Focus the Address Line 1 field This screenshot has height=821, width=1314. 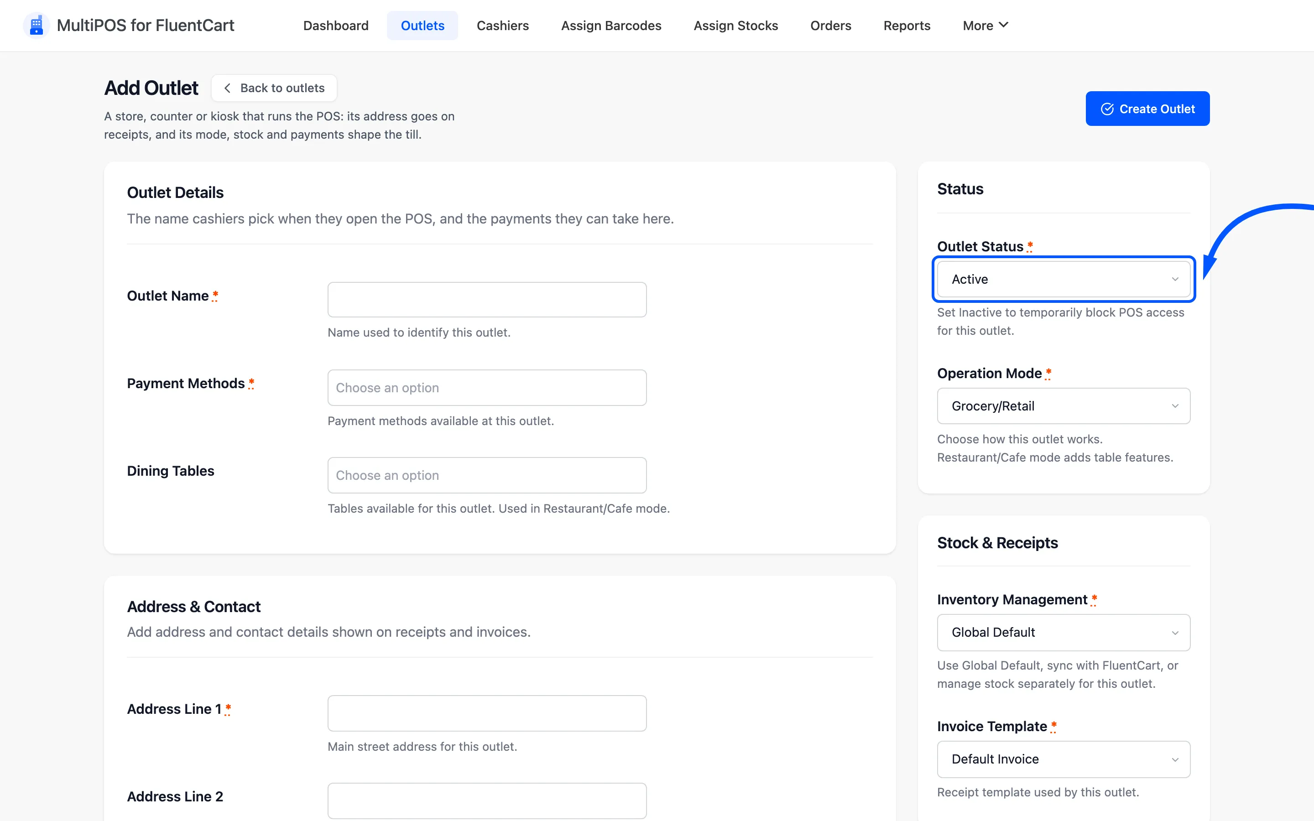coord(487,713)
